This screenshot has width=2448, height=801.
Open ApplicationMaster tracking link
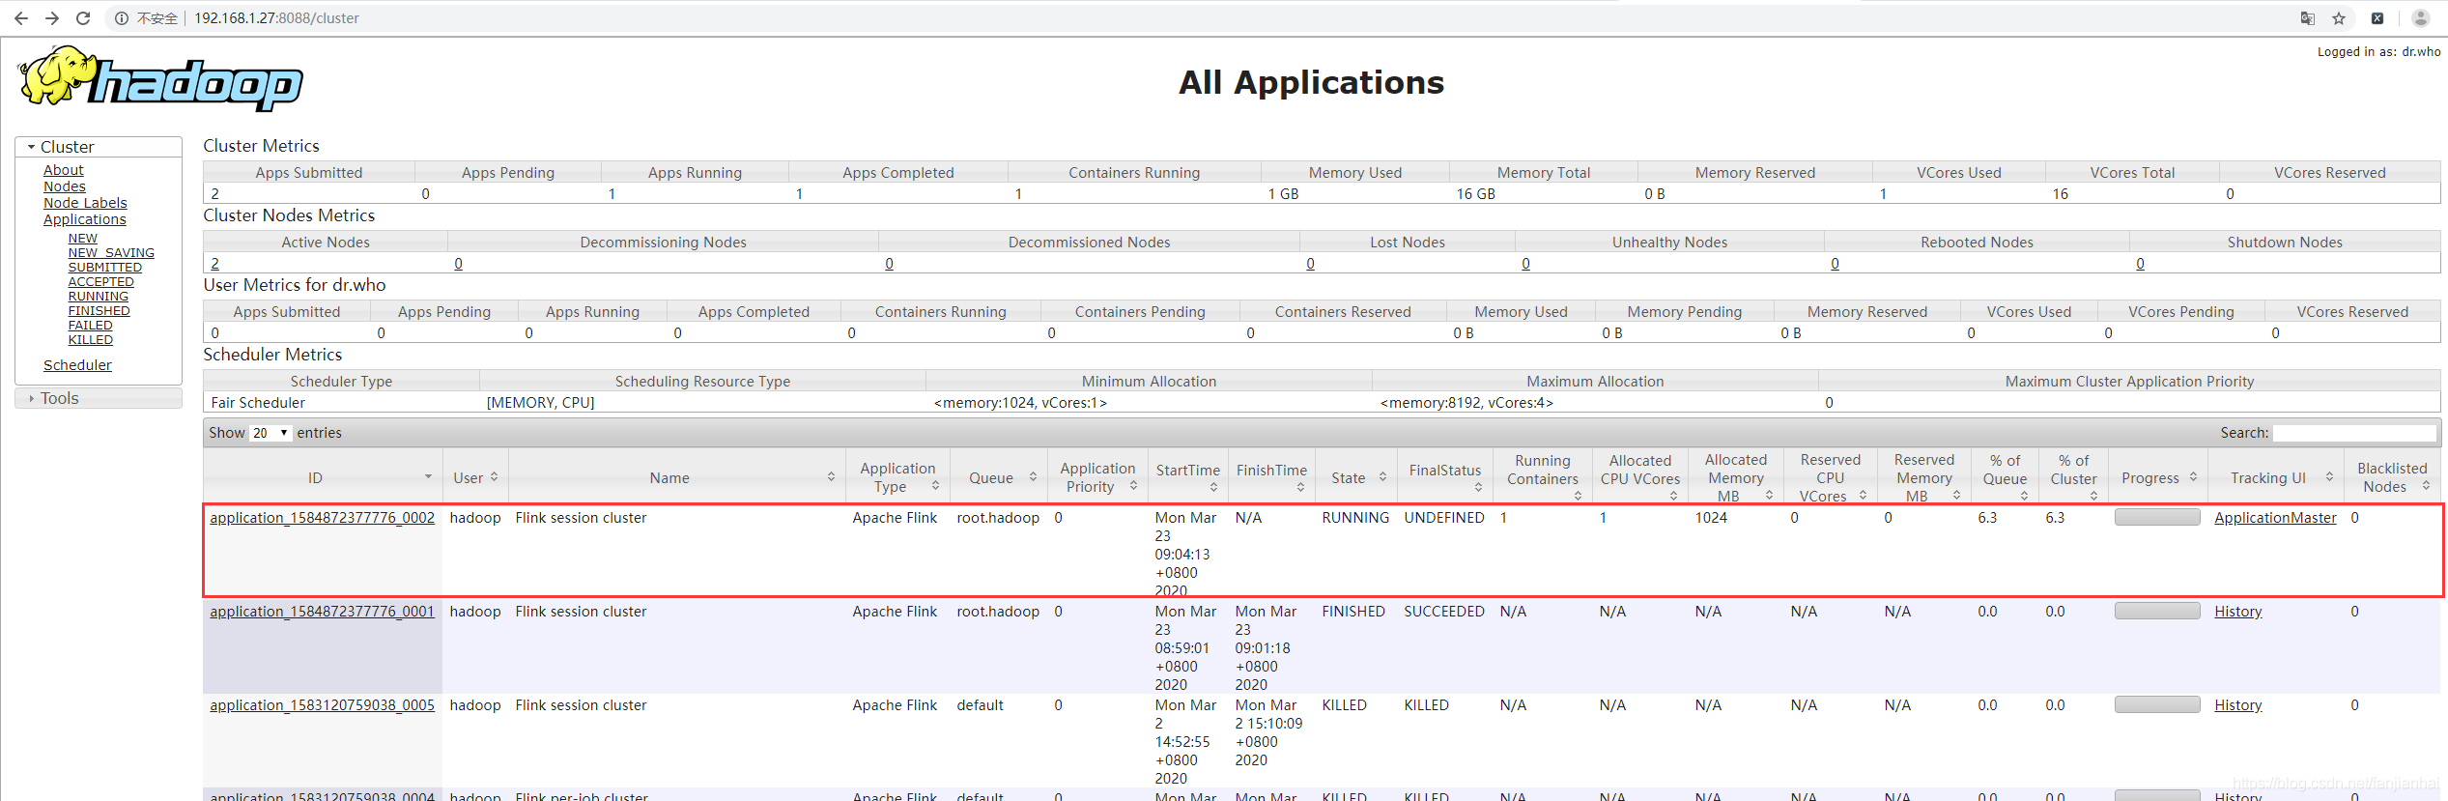[x=2275, y=518]
